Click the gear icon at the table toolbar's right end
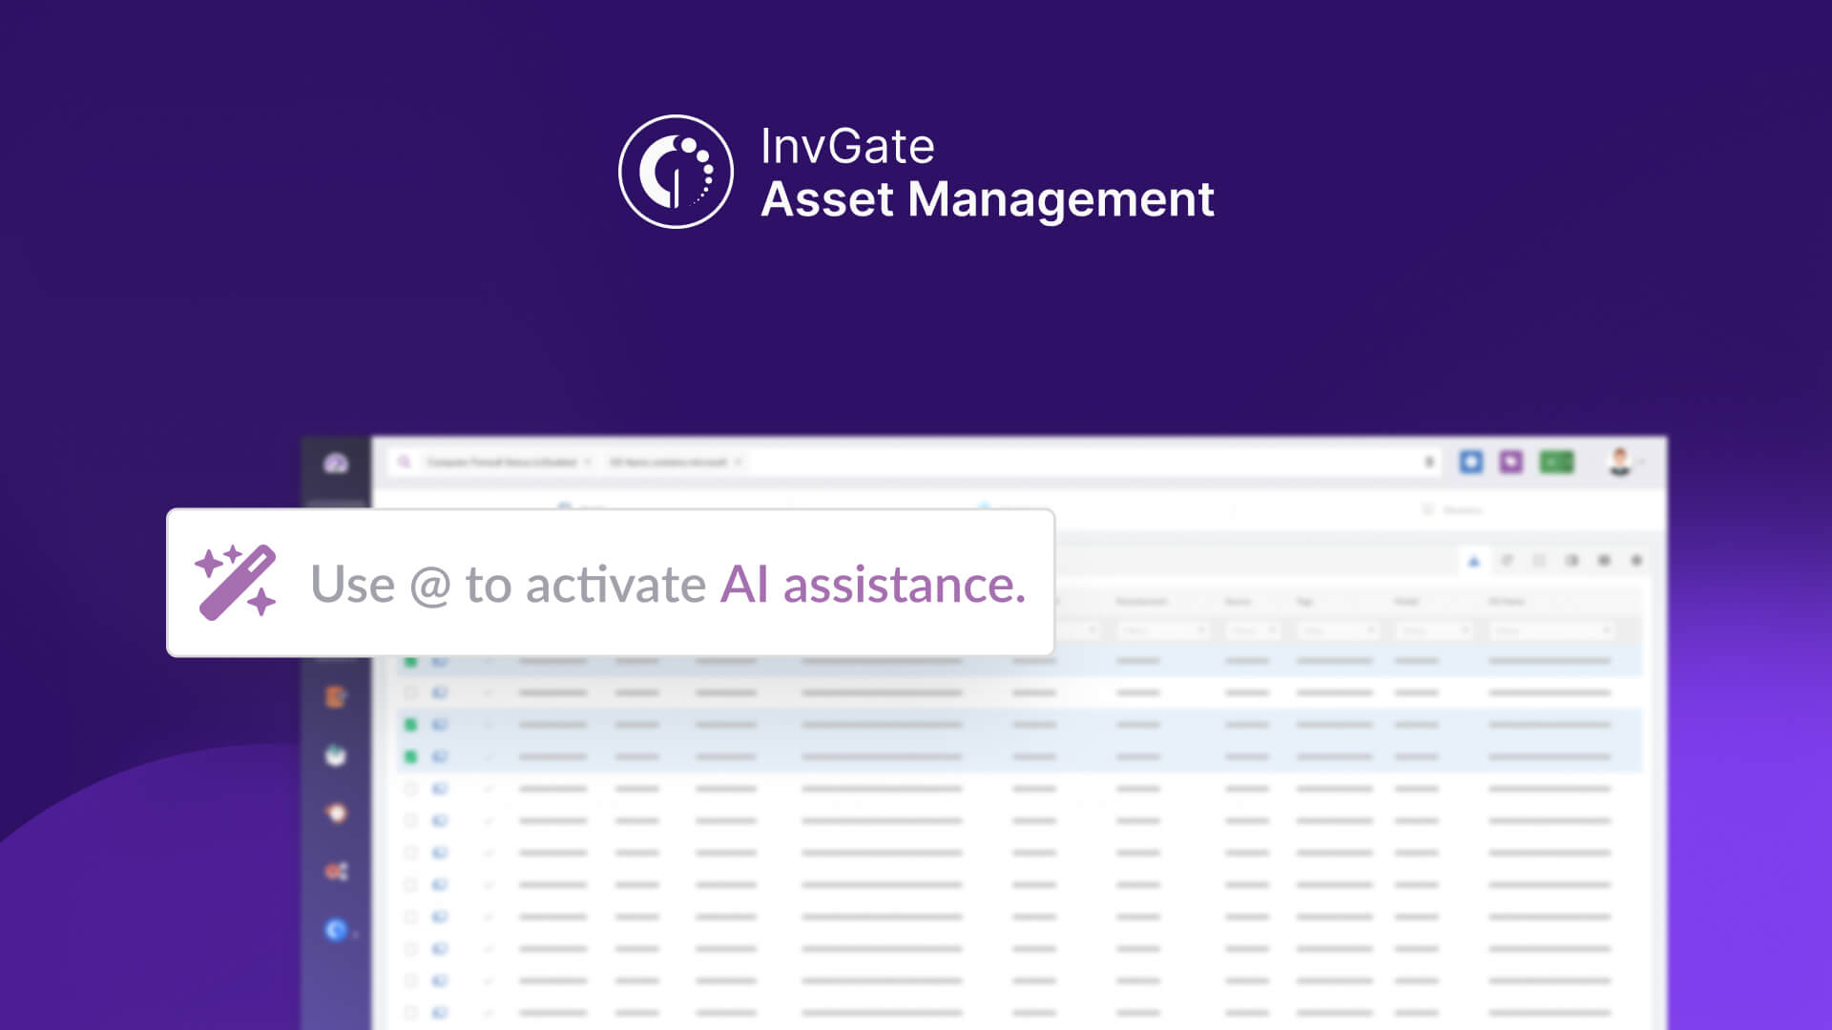The image size is (1832, 1030). [1636, 561]
